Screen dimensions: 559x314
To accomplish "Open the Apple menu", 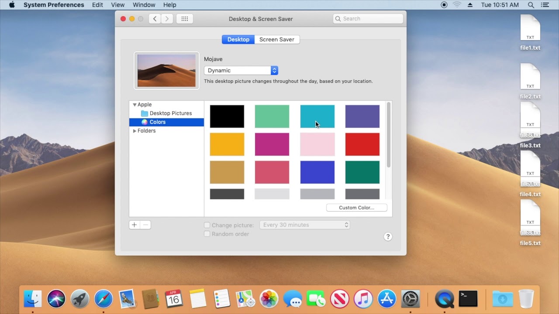I will click(x=12, y=5).
